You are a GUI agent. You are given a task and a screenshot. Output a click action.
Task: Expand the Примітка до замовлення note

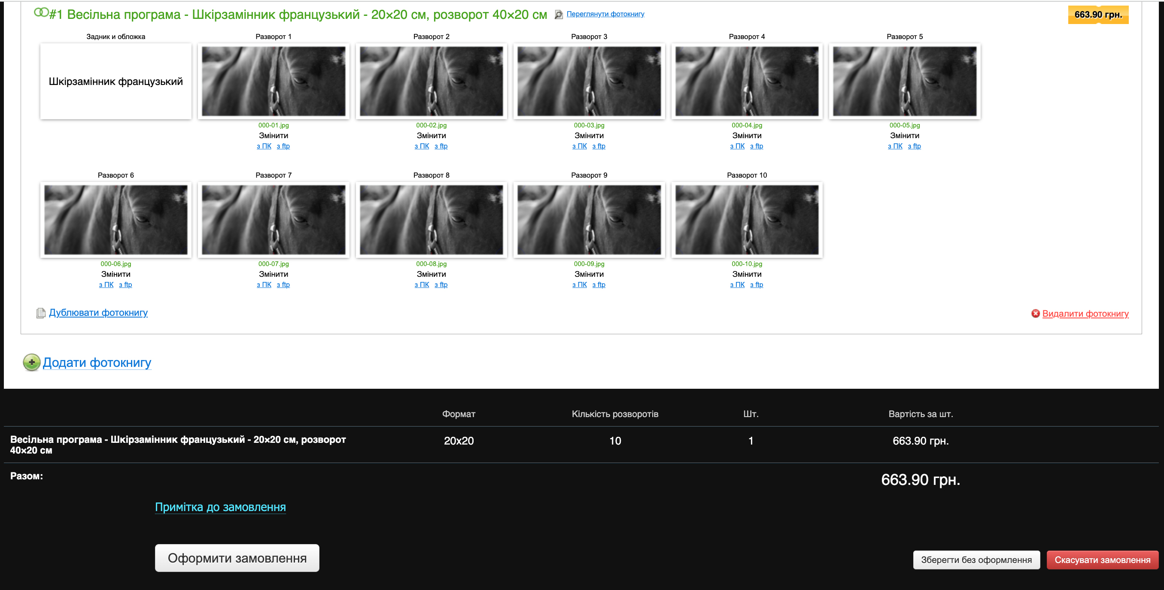220,507
